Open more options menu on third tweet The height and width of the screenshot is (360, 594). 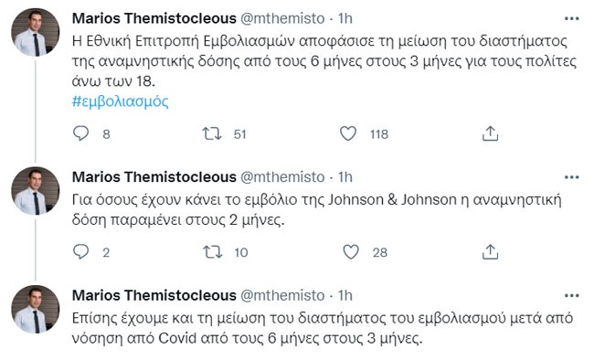click(572, 295)
